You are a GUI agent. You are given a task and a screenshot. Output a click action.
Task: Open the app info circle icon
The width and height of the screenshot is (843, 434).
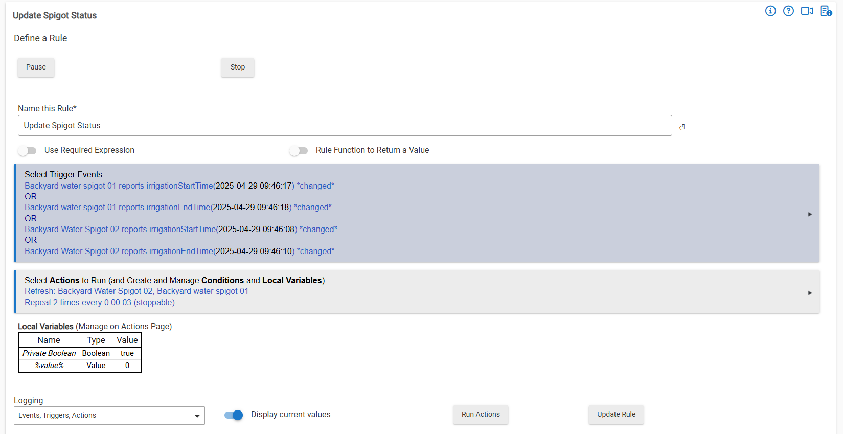click(770, 11)
